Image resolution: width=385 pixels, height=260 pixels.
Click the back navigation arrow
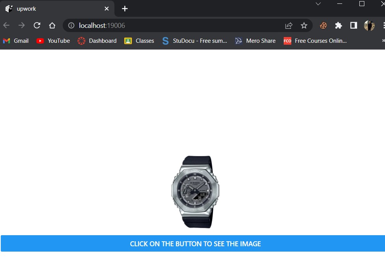coord(6,25)
